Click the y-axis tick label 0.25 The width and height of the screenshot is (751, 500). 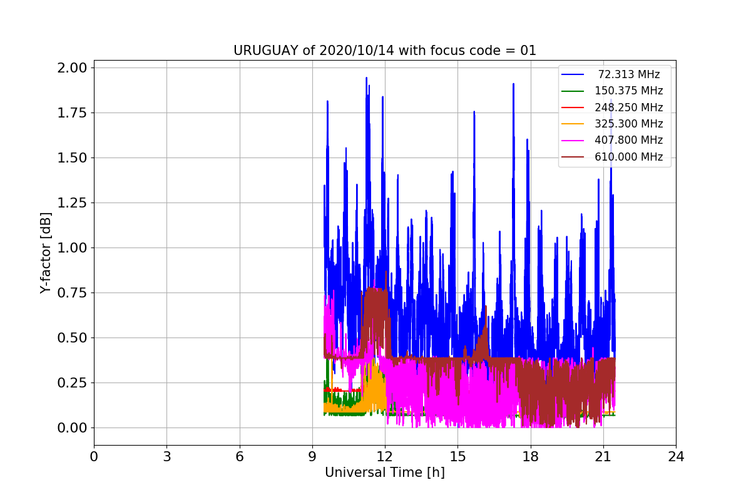pos(73,383)
